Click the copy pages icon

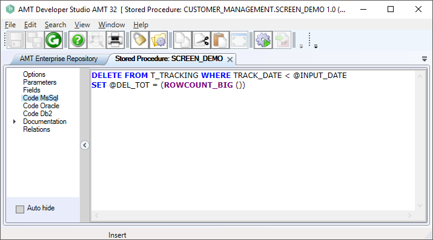tap(182, 41)
